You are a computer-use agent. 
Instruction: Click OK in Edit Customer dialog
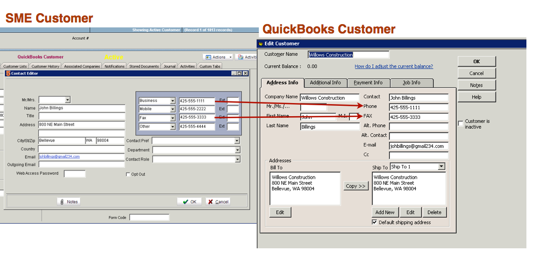click(477, 61)
